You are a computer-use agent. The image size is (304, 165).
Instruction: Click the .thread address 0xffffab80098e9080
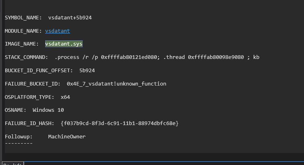[x=216, y=57]
